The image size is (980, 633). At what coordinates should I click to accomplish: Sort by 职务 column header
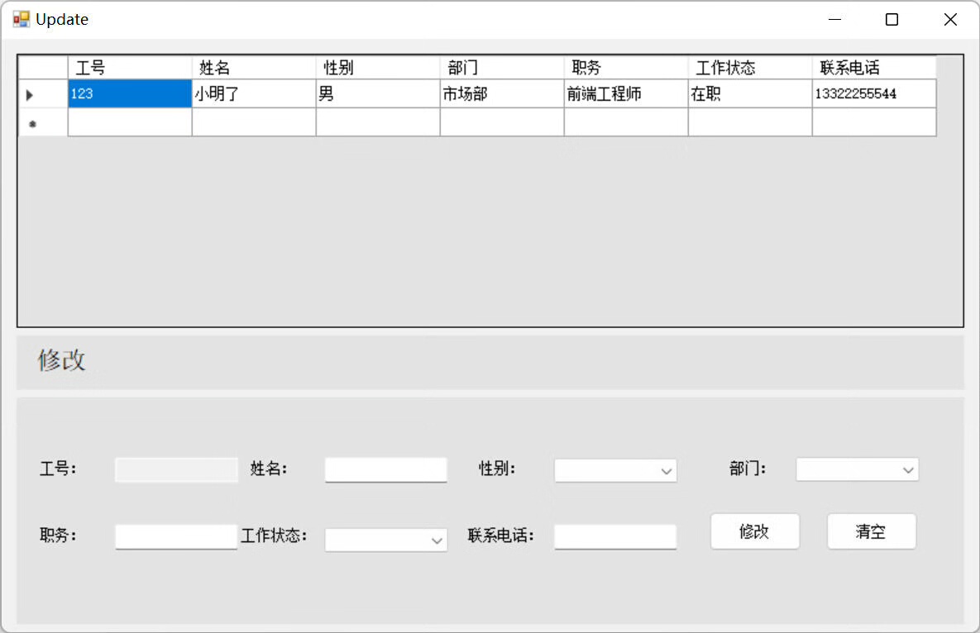click(626, 68)
